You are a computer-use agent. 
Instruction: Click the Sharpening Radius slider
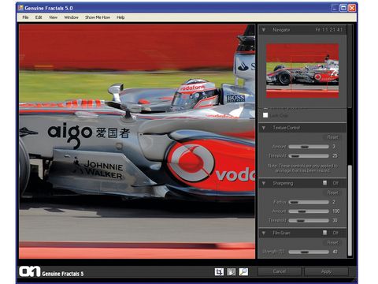pos(309,202)
